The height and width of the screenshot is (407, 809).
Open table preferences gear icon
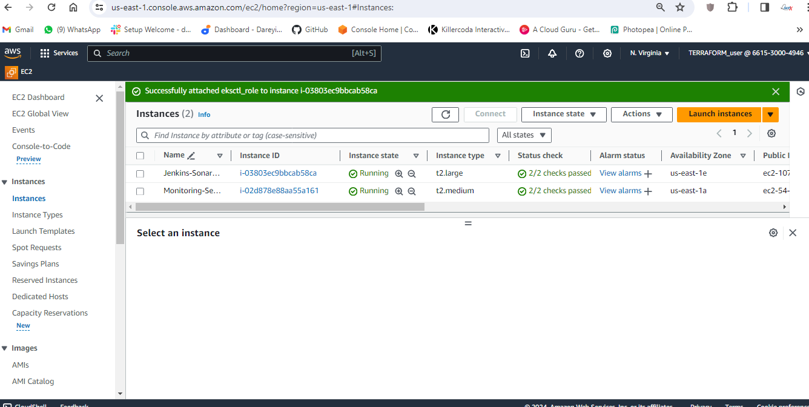click(x=771, y=133)
